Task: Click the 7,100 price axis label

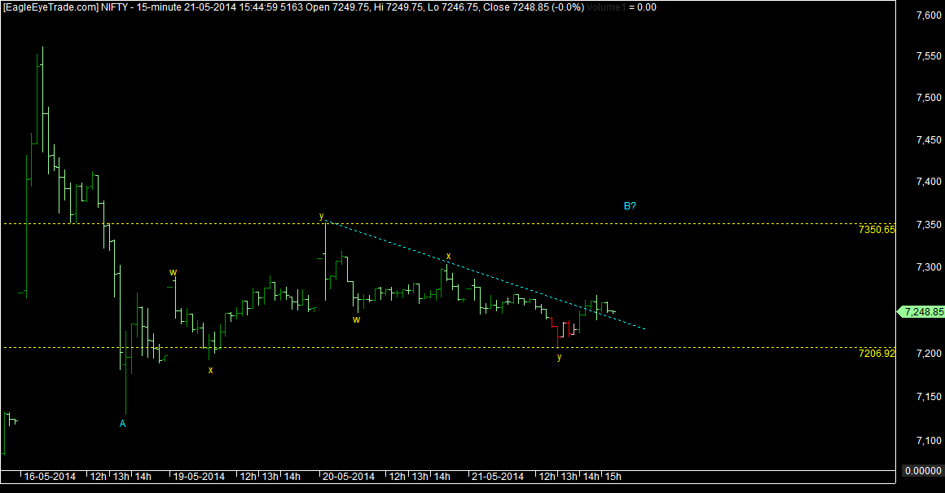Action: click(929, 441)
